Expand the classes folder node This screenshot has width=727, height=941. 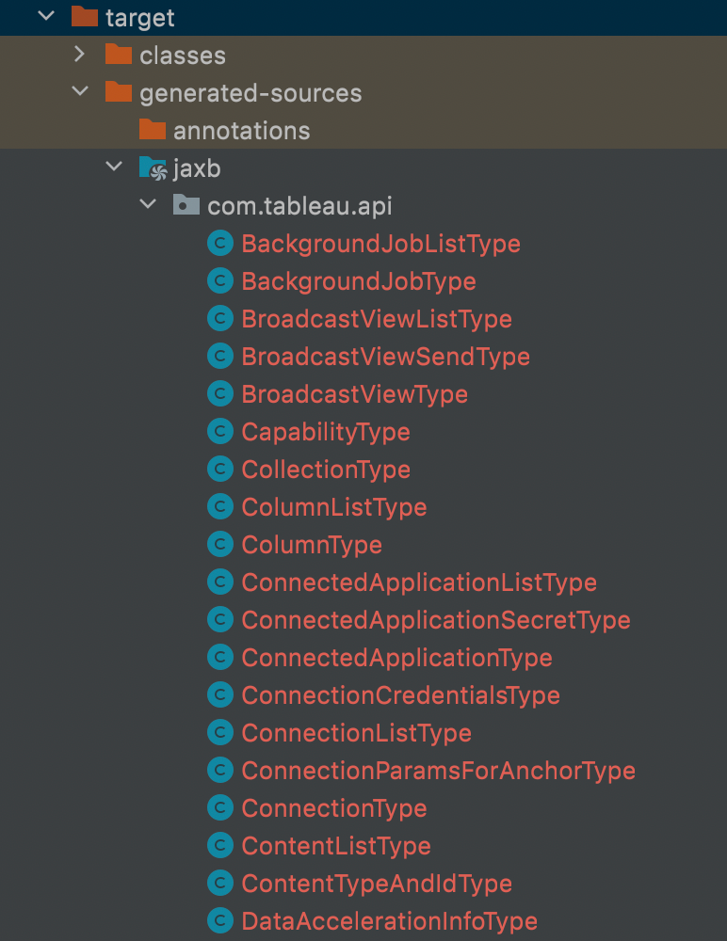pyautogui.click(x=79, y=55)
